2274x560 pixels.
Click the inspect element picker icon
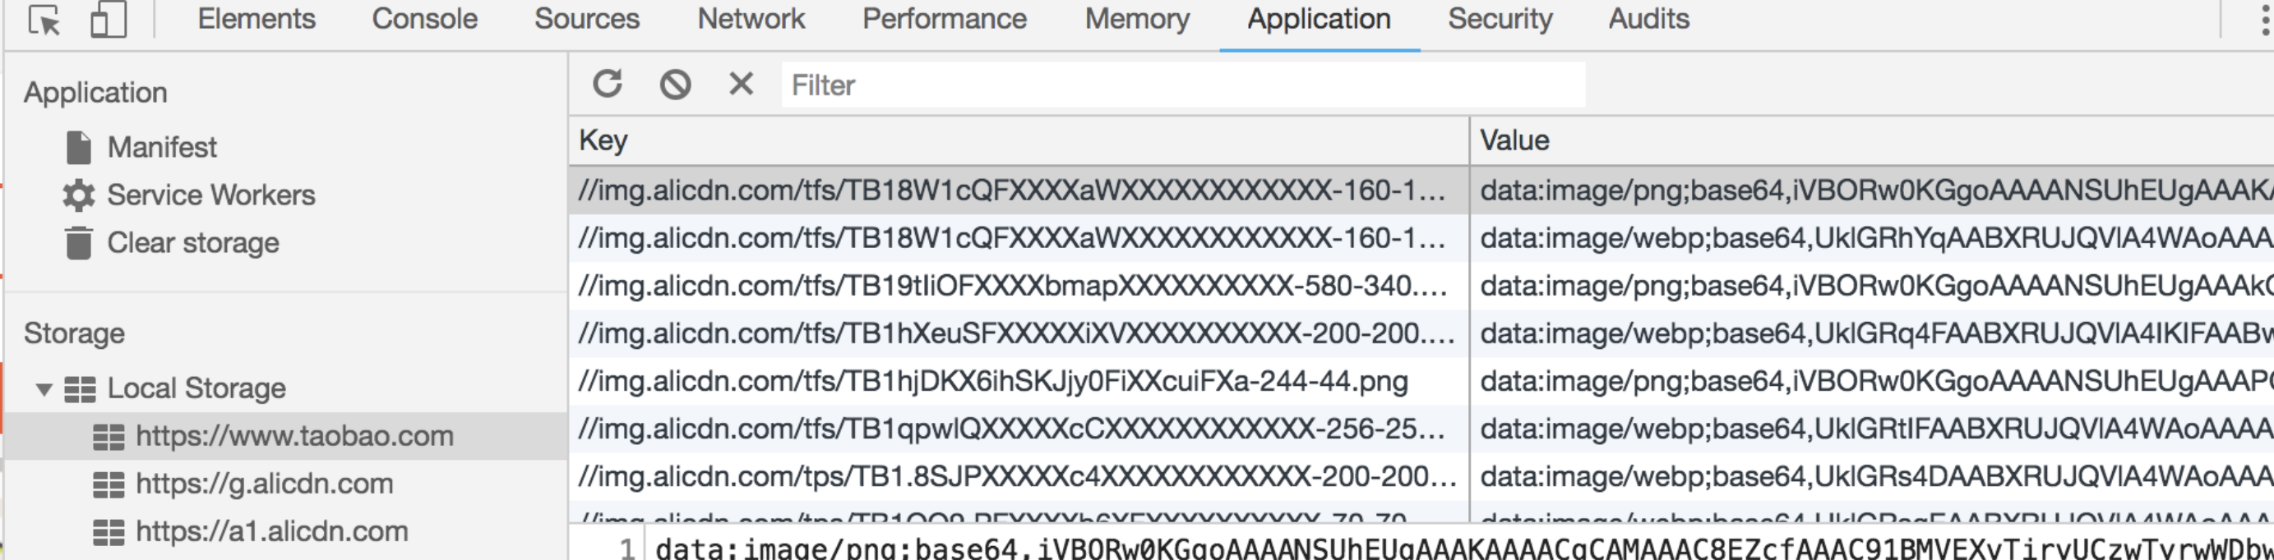(44, 20)
